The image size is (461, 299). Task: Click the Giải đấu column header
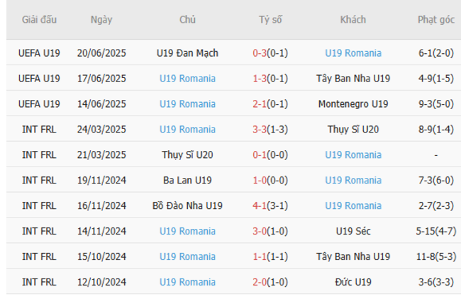tap(40, 20)
